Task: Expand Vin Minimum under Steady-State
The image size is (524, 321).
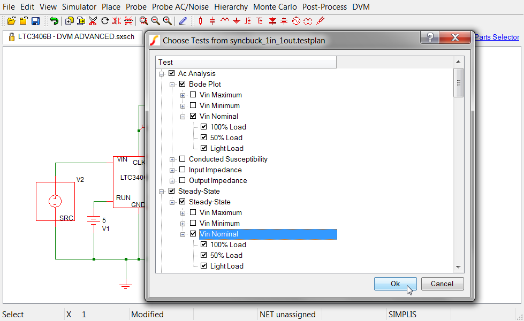Action: (x=183, y=223)
